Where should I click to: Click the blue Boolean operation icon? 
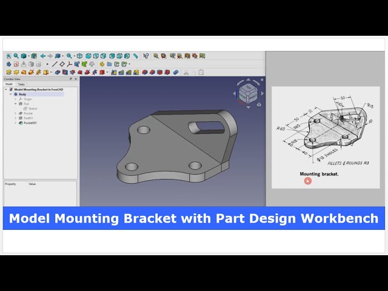(176, 72)
